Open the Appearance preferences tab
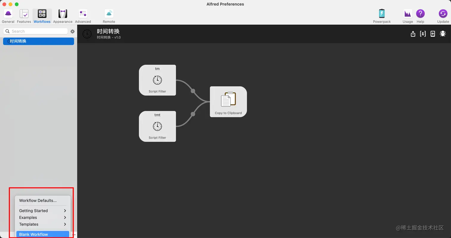This screenshot has height=238, width=451. [x=63, y=16]
